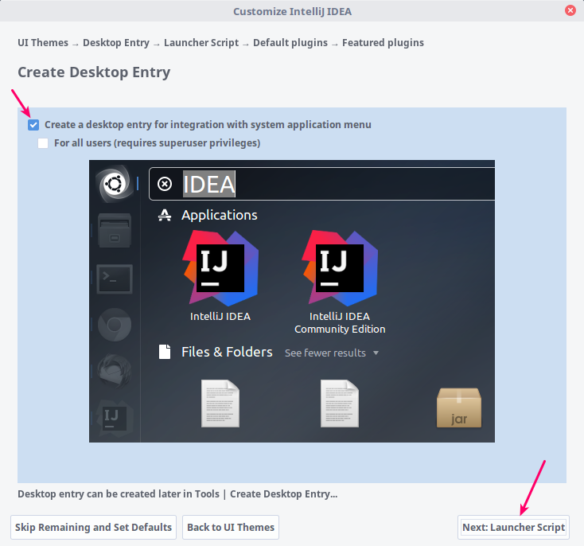
Task: Click the 'Create Desktop Entry' heading
Action: 94,72
